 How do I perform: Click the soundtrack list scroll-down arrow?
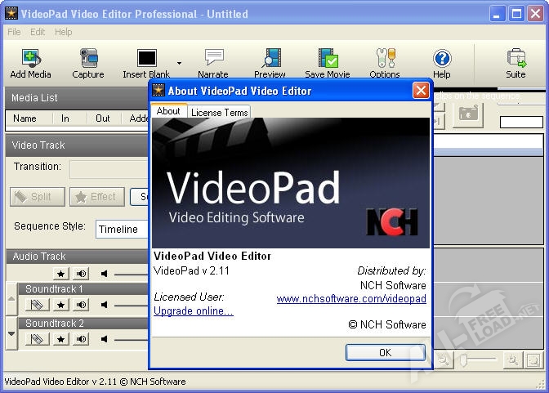point(11,333)
